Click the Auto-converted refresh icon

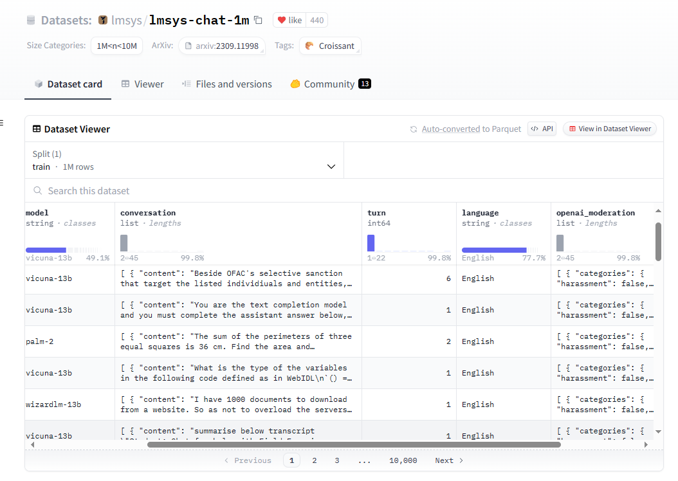pos(414,129)
